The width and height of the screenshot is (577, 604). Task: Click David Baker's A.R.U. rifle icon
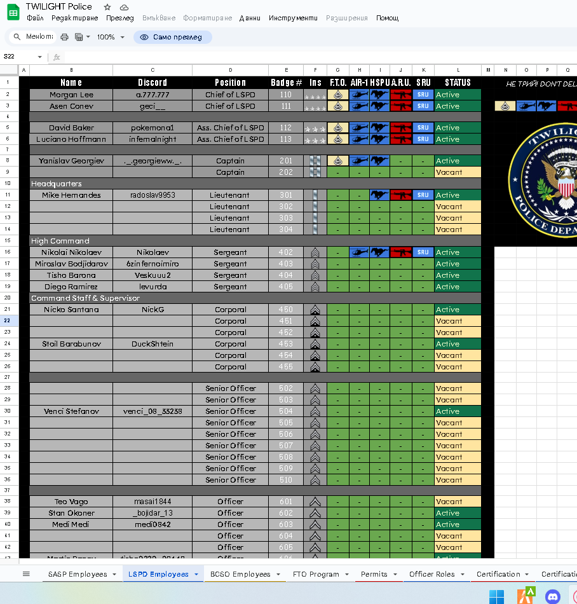pos(401,128)
